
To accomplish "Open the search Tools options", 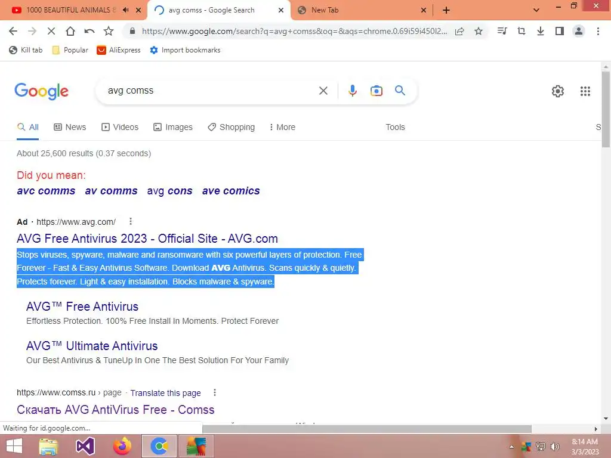I will click(x=395, y=128).
